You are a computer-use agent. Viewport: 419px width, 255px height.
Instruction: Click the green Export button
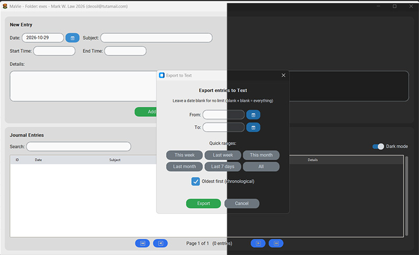click(203, 204)
